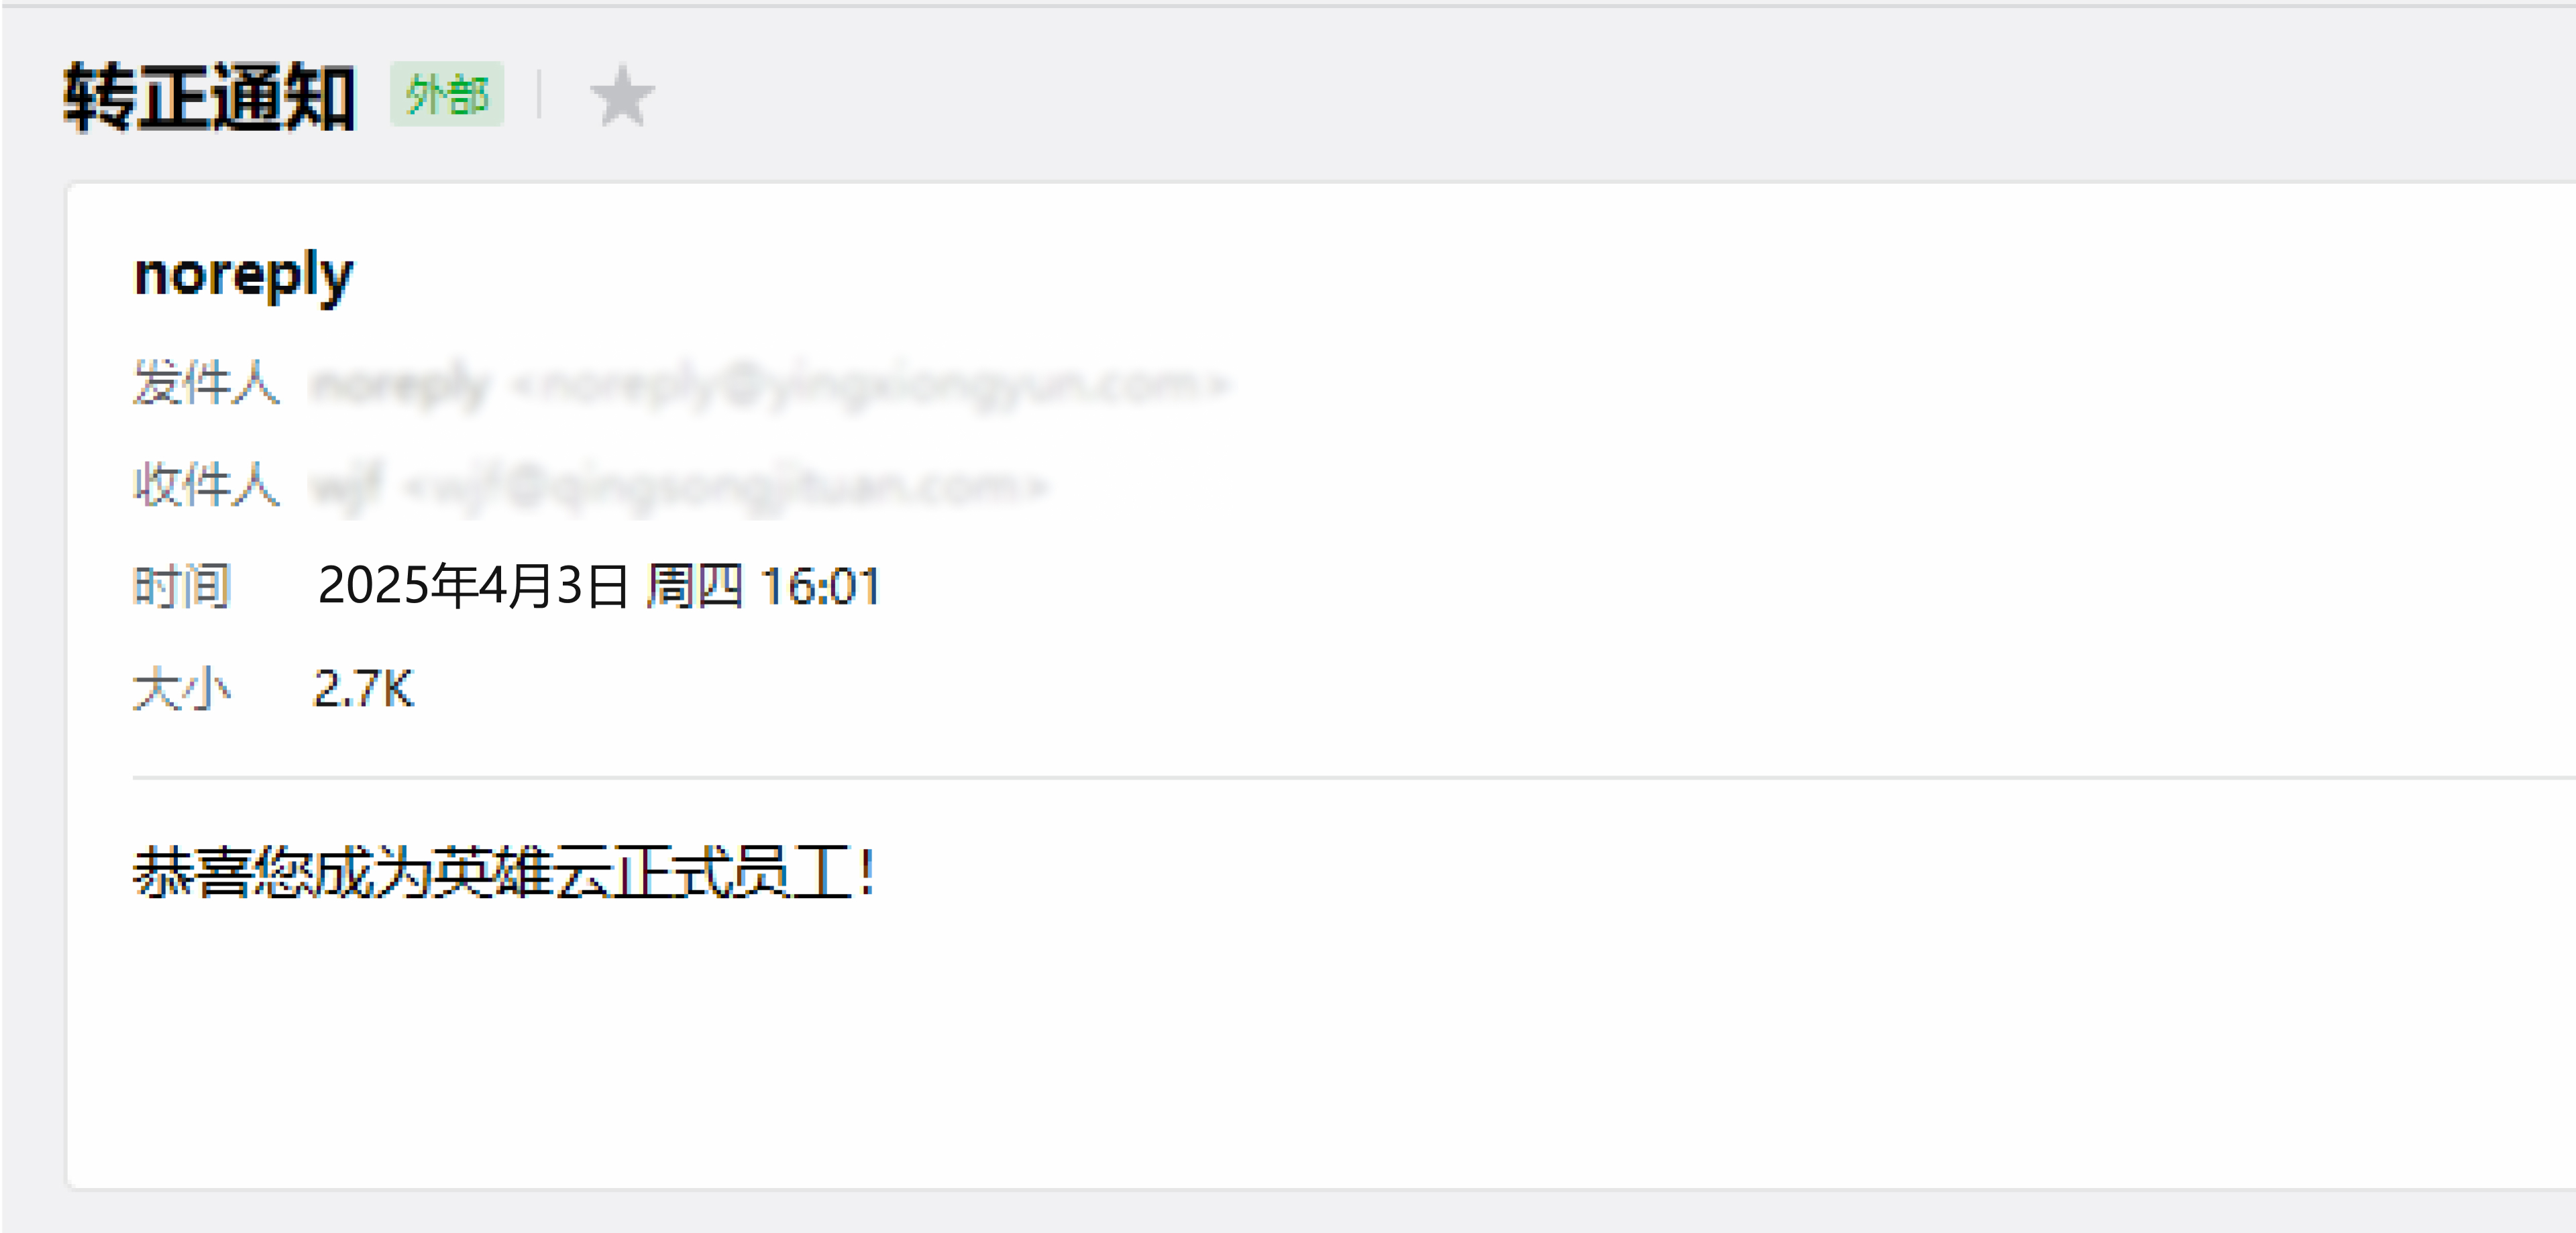The height and width of the screenshot is (1233, 2576).
Task: Click the divider line above message body
Action: (x=1353, y=777)
